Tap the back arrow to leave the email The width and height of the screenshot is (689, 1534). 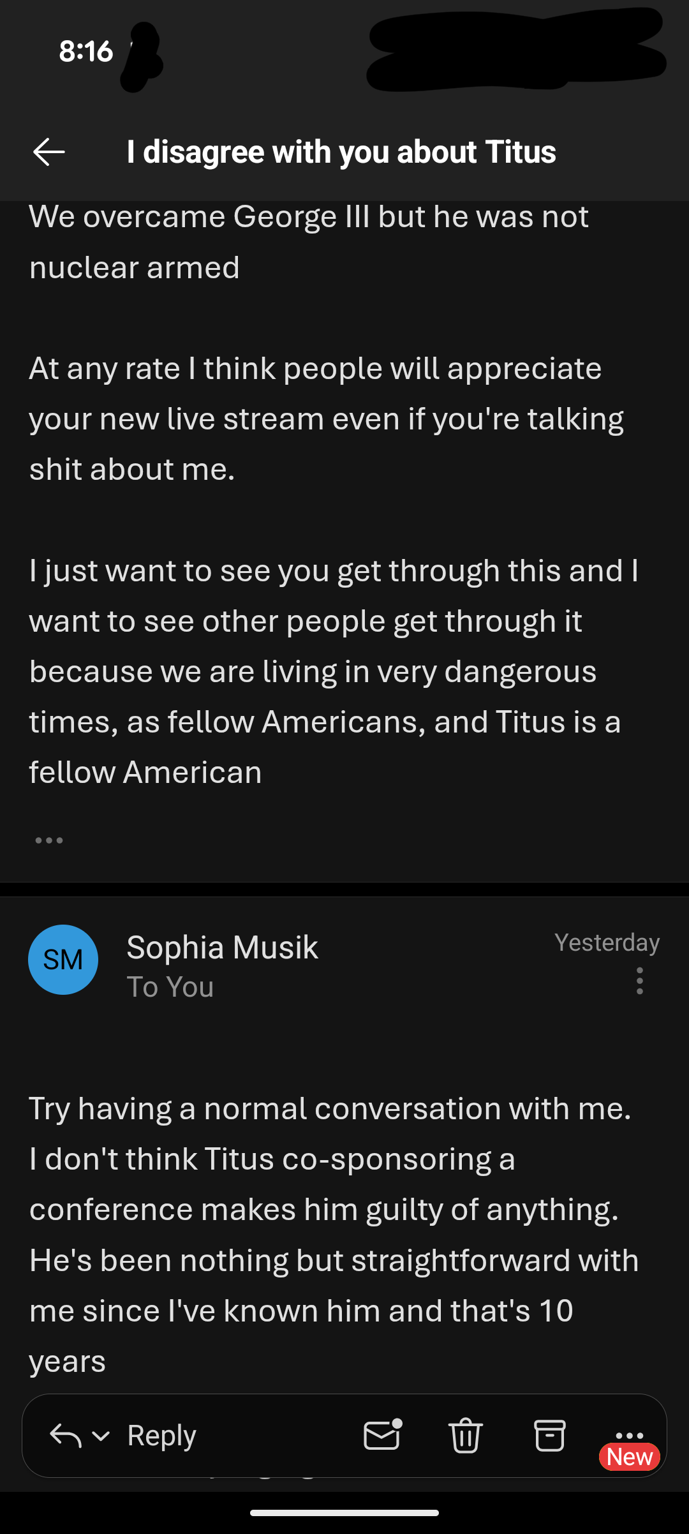click(x=48, y=152)
